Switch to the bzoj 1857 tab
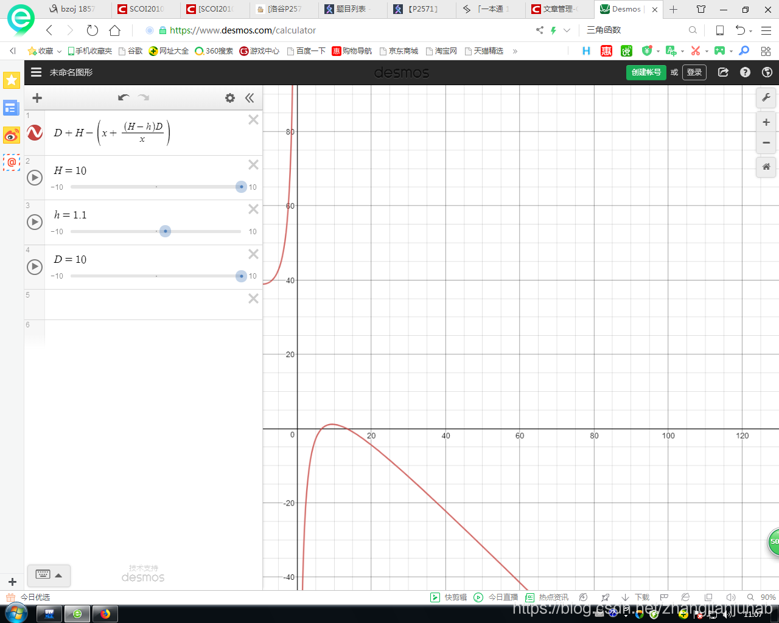Viewport: 779px width, 623px height. (77, 9)
